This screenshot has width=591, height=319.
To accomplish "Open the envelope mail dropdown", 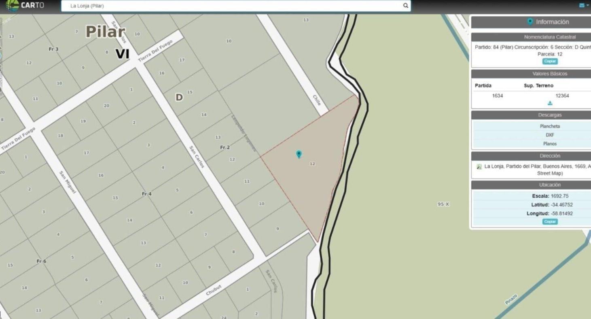I will pos(584,5).
